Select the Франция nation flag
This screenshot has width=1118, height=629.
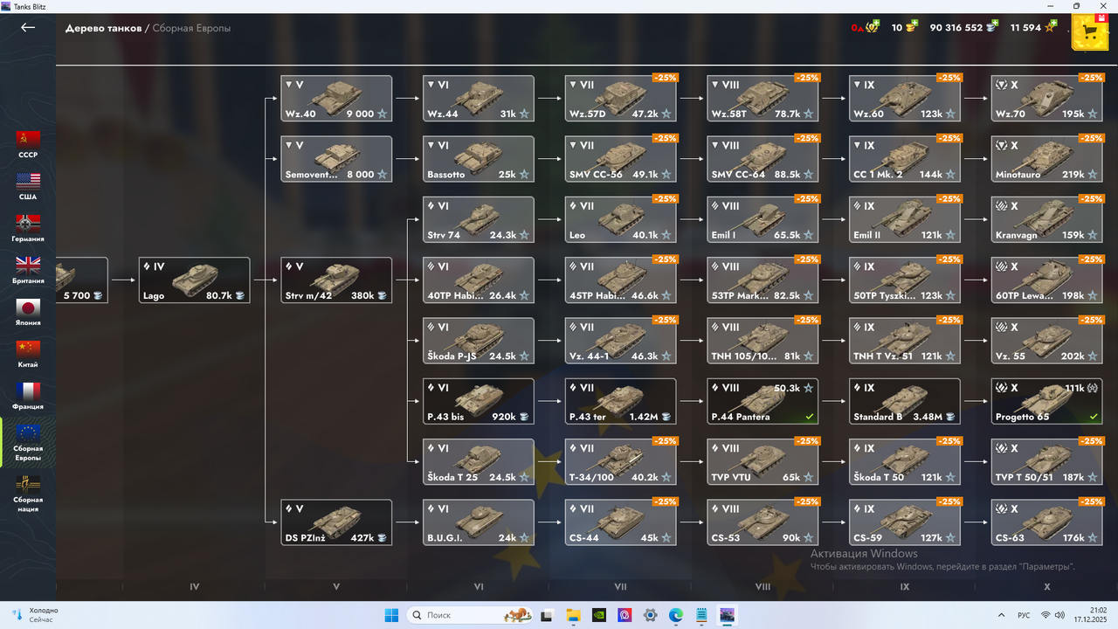click(28, 396)
